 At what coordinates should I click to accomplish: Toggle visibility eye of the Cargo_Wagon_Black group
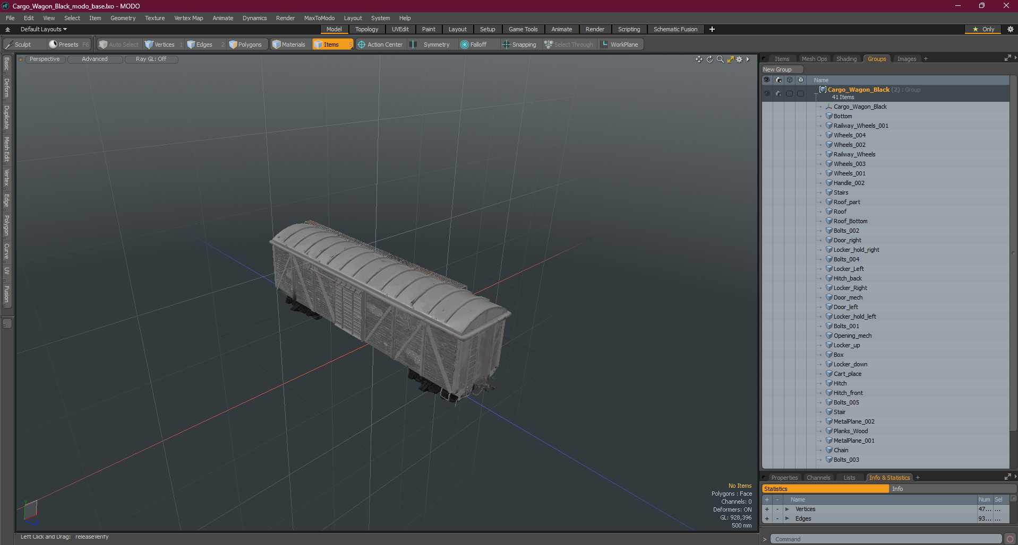(x=767, y=93)
